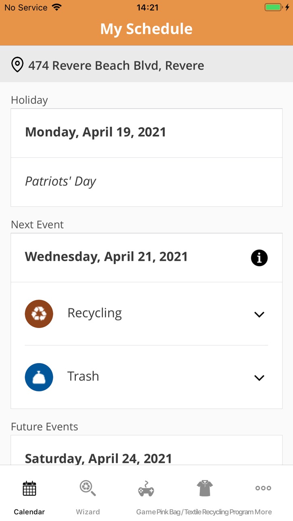This screenshot has height=521, width=293.
Task: Tap the Patriots' Day holiday row
Action: pyautogui.click(x=146, y=182)
